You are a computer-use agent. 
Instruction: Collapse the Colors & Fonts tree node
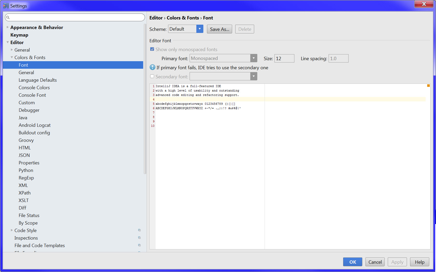12,57
